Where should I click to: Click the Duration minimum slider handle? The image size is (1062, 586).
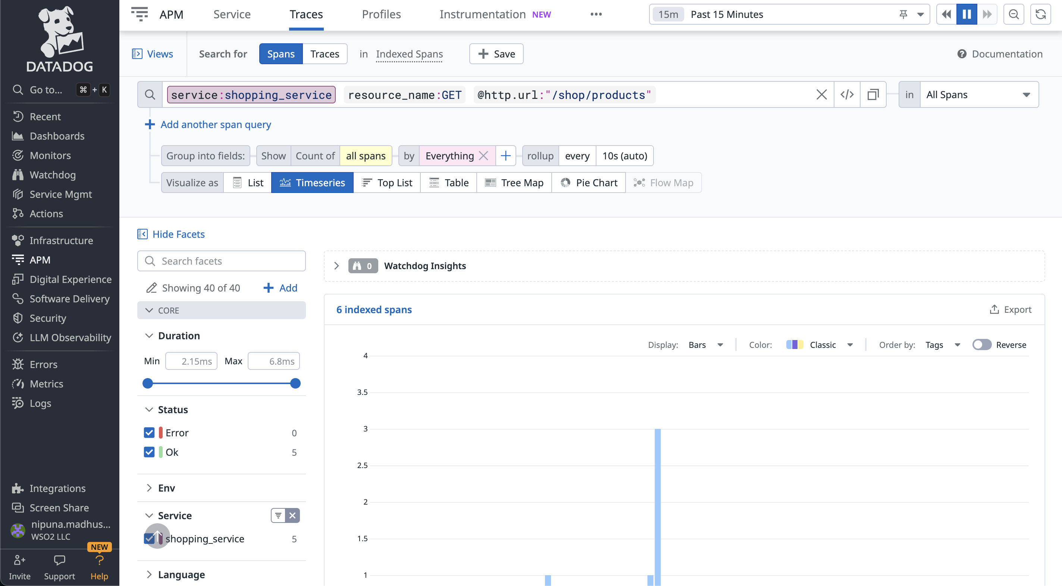tap(148, 384)
